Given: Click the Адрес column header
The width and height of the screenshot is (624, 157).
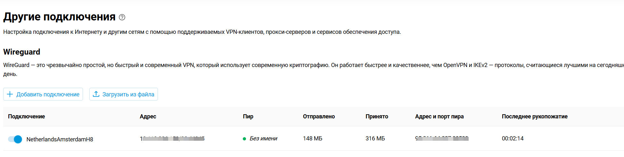Looking at the screenshot, I should tap(148, 116).
